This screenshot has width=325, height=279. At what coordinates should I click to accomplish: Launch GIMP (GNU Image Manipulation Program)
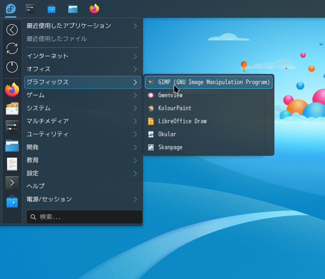tap(208, 82)
